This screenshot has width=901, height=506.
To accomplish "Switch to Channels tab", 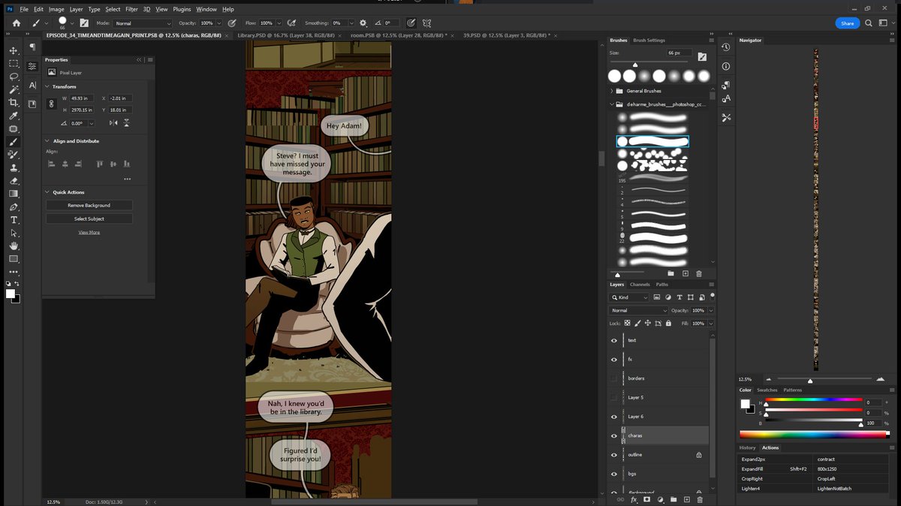I will (x=640, y=285).
